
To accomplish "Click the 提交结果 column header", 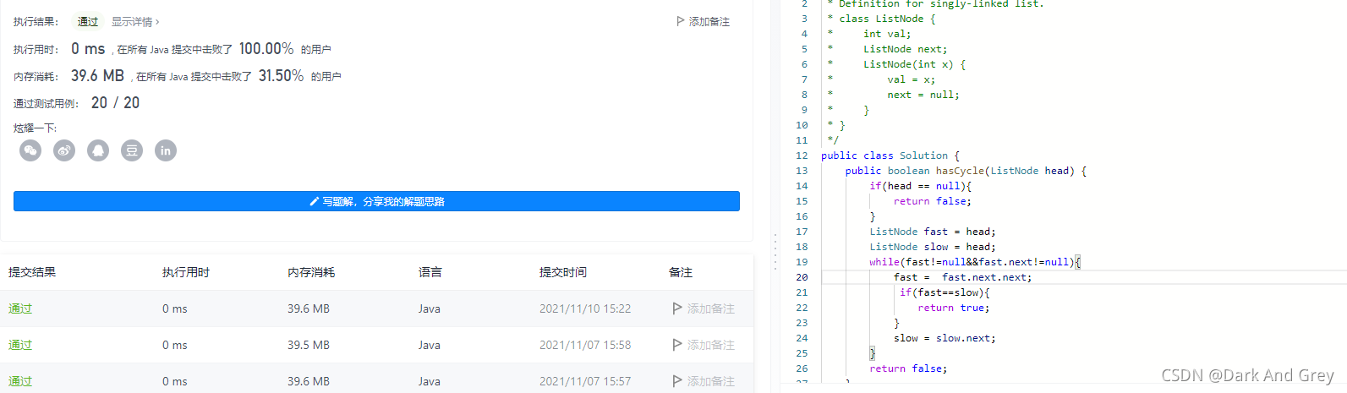I will [x=32, y=272].
